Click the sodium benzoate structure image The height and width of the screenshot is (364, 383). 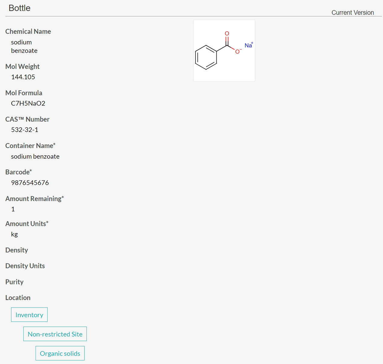pyautogui.click(x=224, y=51)
